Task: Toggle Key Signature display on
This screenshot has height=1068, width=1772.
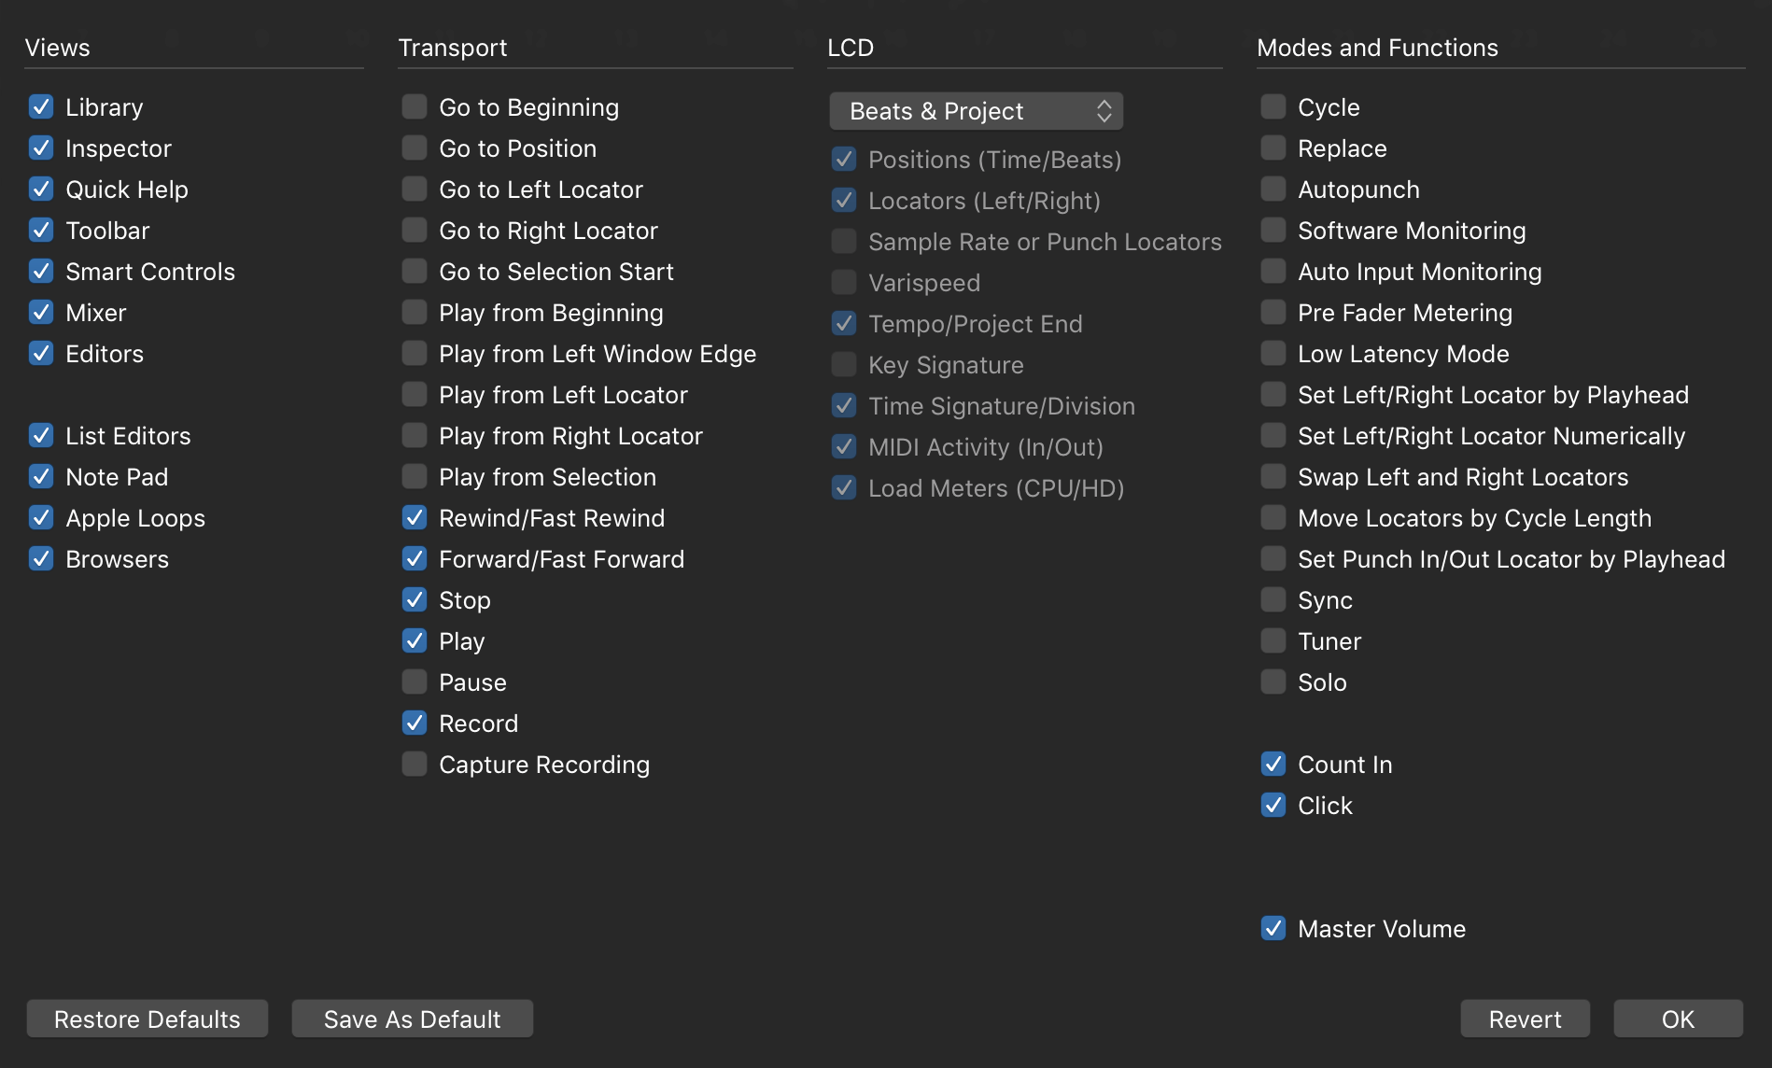Action: 843,364
